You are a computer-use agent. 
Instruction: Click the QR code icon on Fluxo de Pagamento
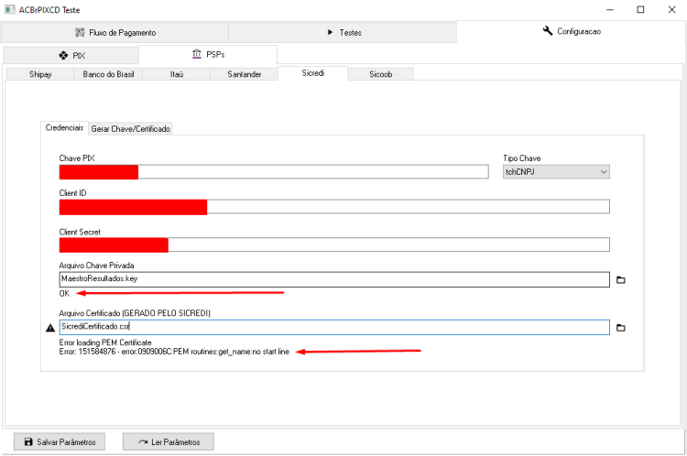80,32
